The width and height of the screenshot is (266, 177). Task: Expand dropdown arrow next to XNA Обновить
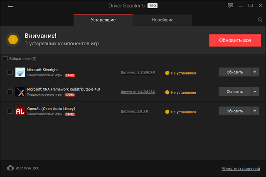255,92
